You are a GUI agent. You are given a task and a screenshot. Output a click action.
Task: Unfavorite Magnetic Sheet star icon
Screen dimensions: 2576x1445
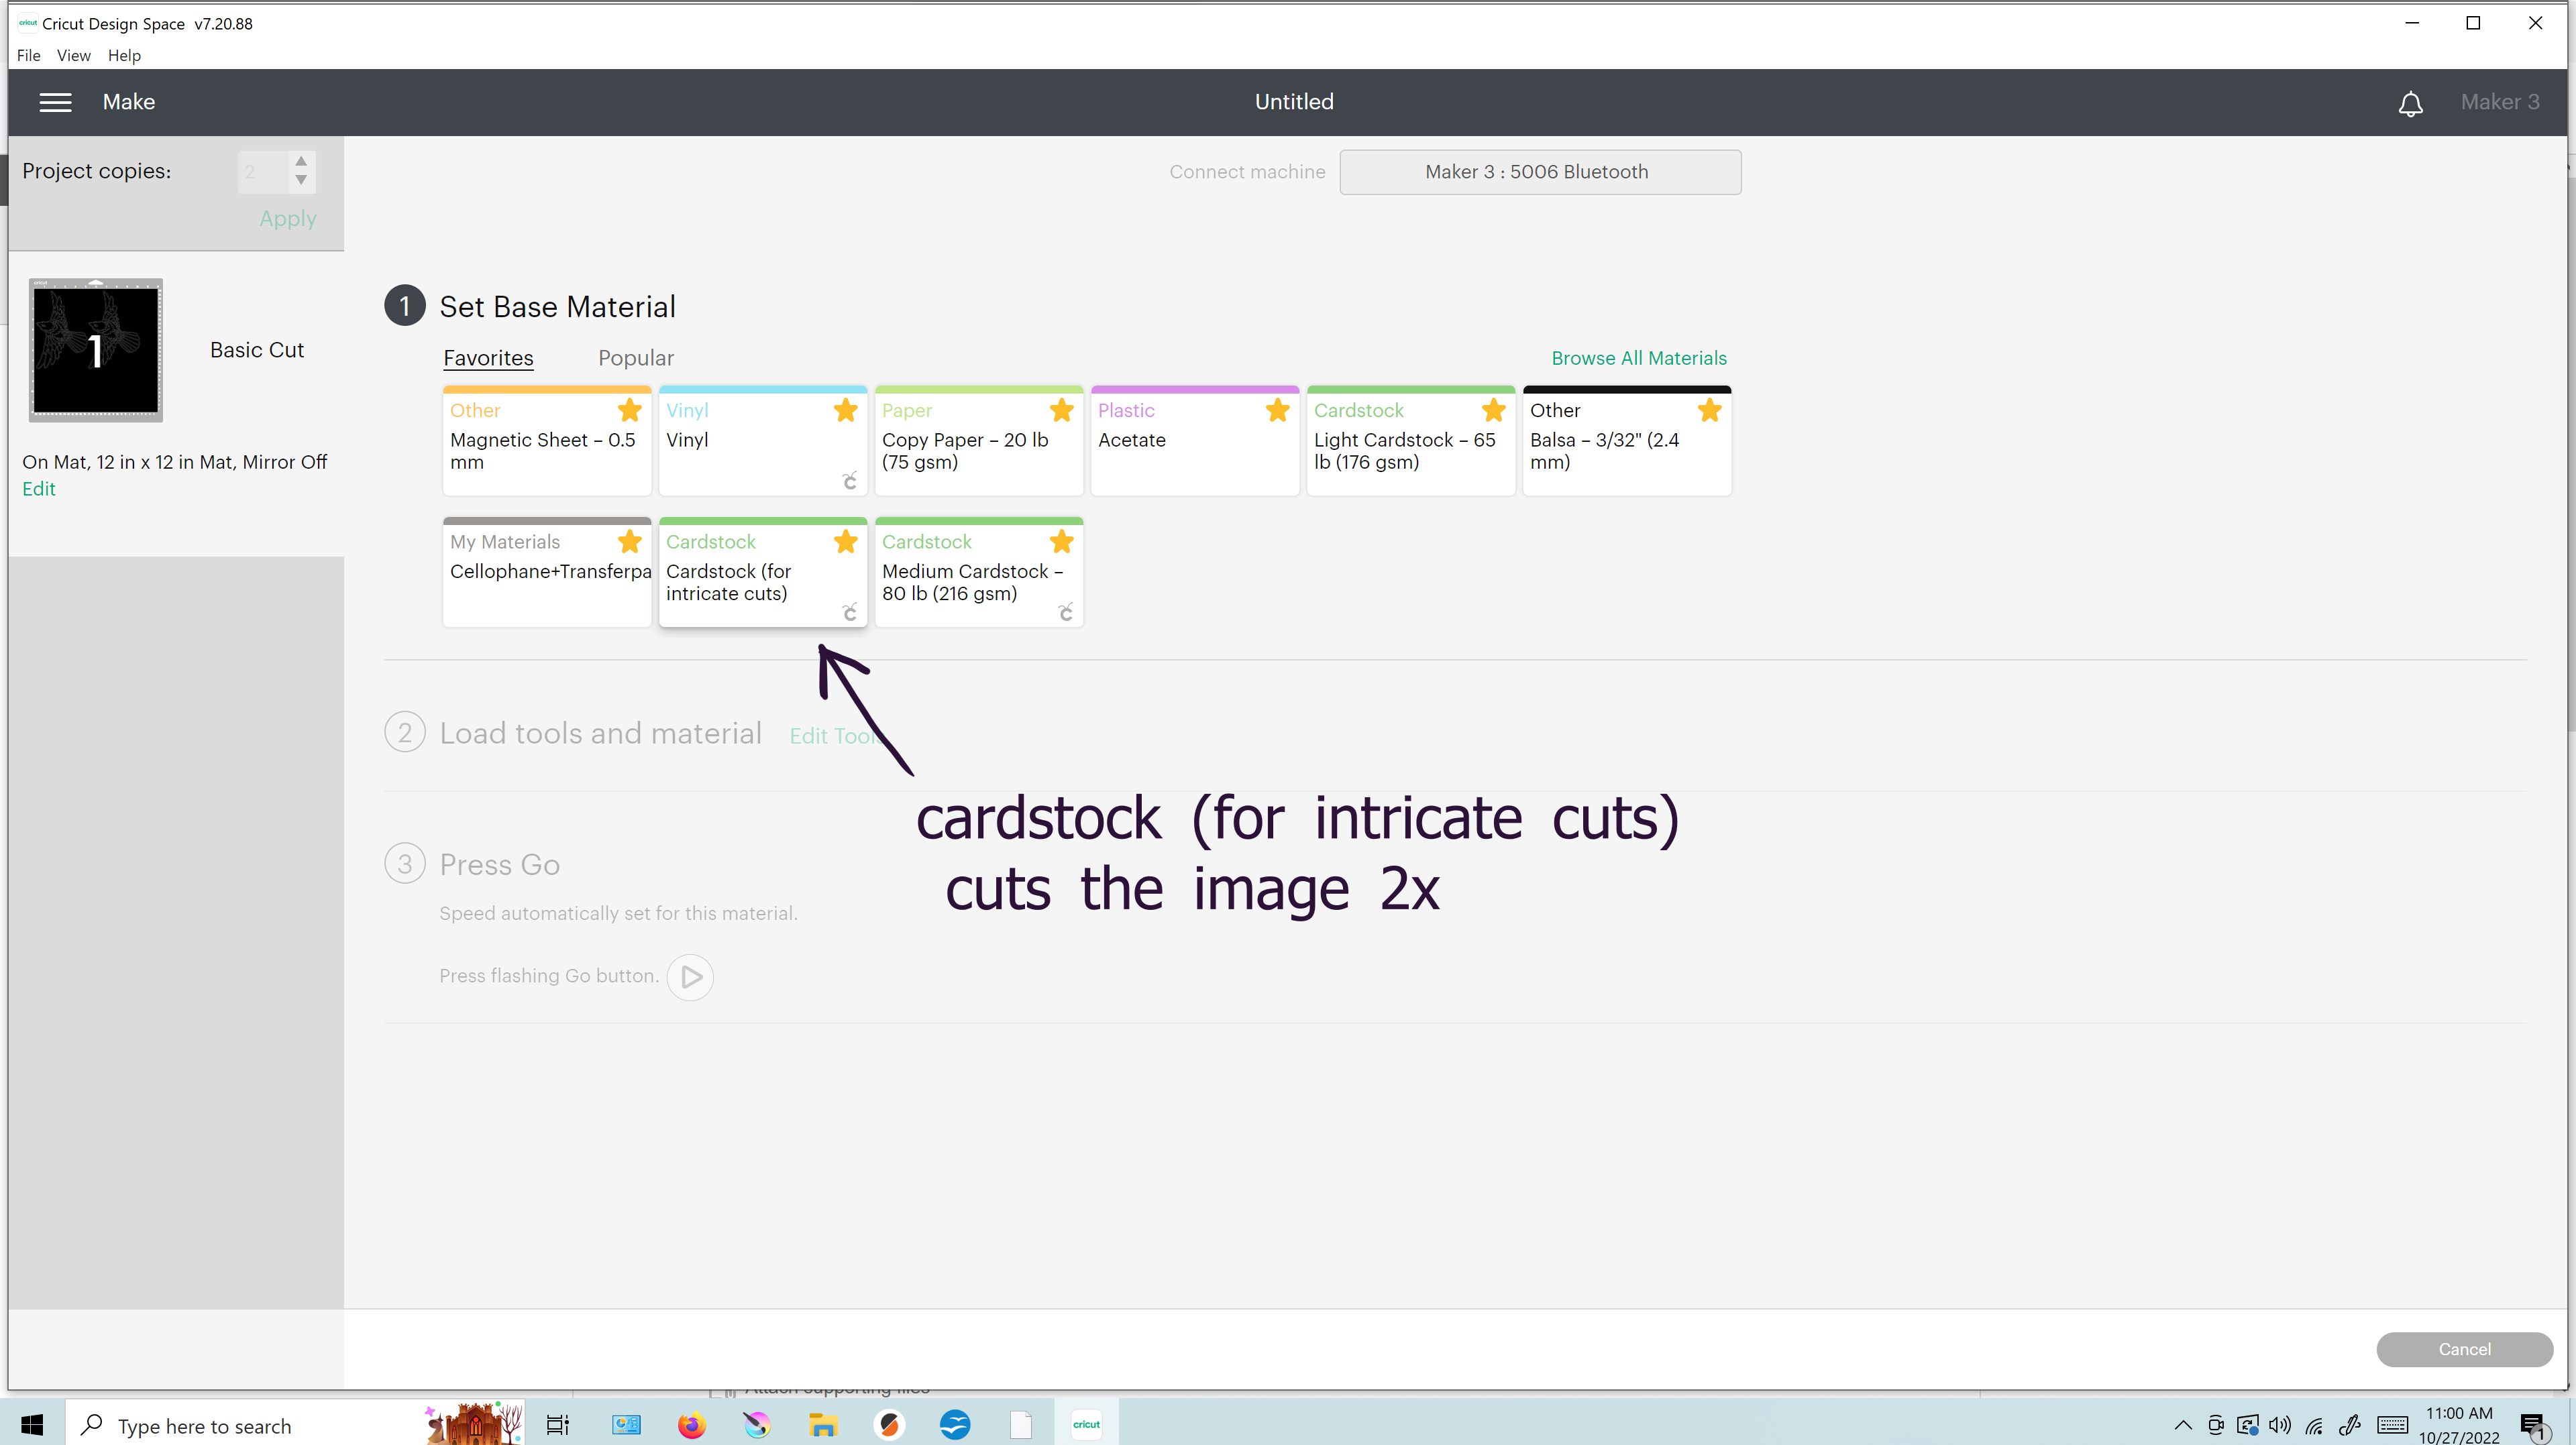click(x=630, y=410)
